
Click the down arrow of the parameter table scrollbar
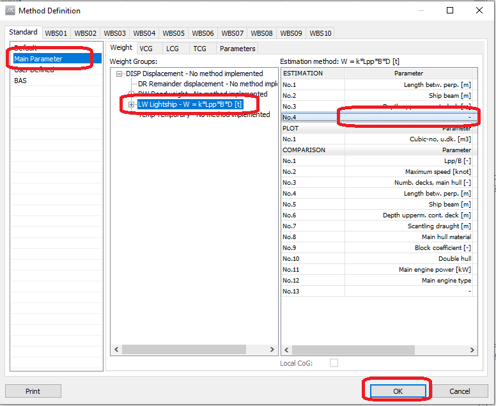pyautogui.click(x=474, y=340)
